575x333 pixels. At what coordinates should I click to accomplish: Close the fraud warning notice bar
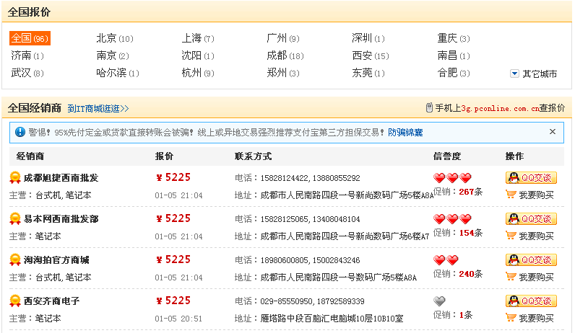(x=553, y=132)
